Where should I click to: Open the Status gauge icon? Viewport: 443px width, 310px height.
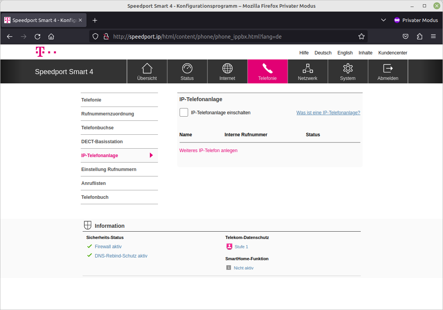pyautogui.click(x=187, y=68)
